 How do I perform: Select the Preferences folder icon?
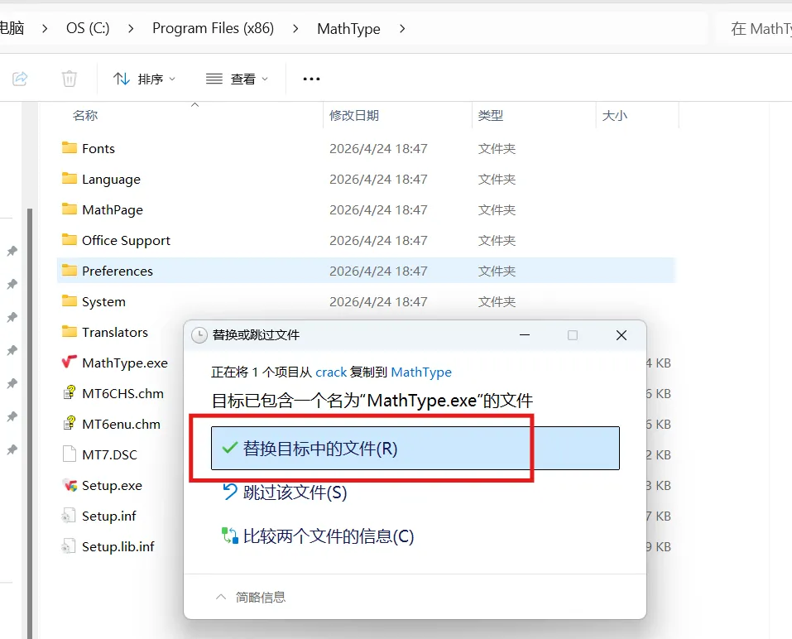click(x=70, y=270)
